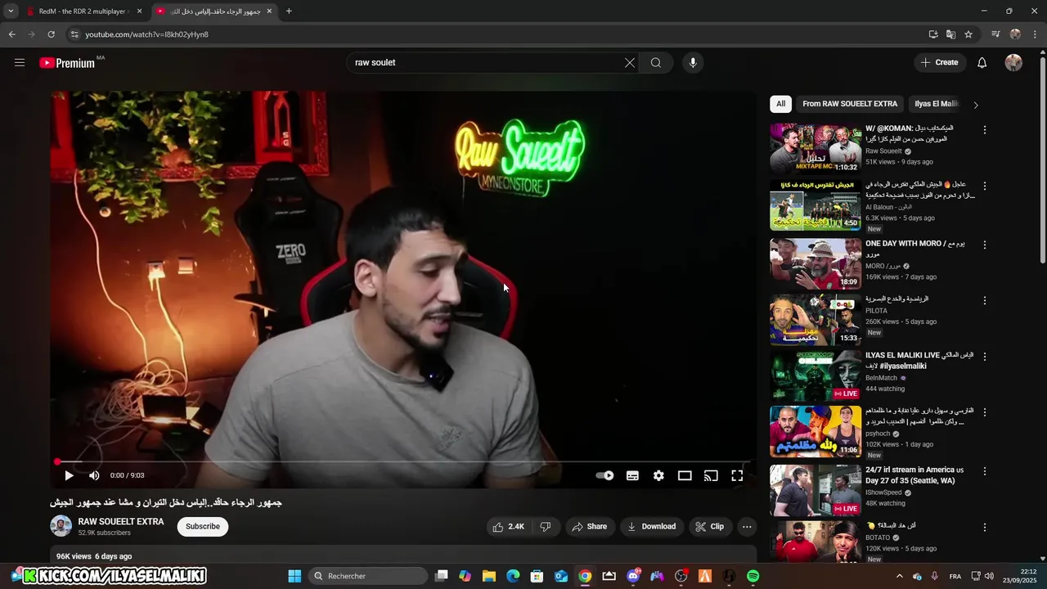Open YouTube account avatar menu
1047x589 pixels.
[1013, 63]
